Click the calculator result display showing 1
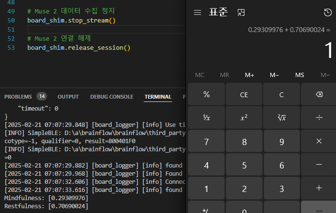This screenshot has height=213, width=336. [x=328, y=50]
